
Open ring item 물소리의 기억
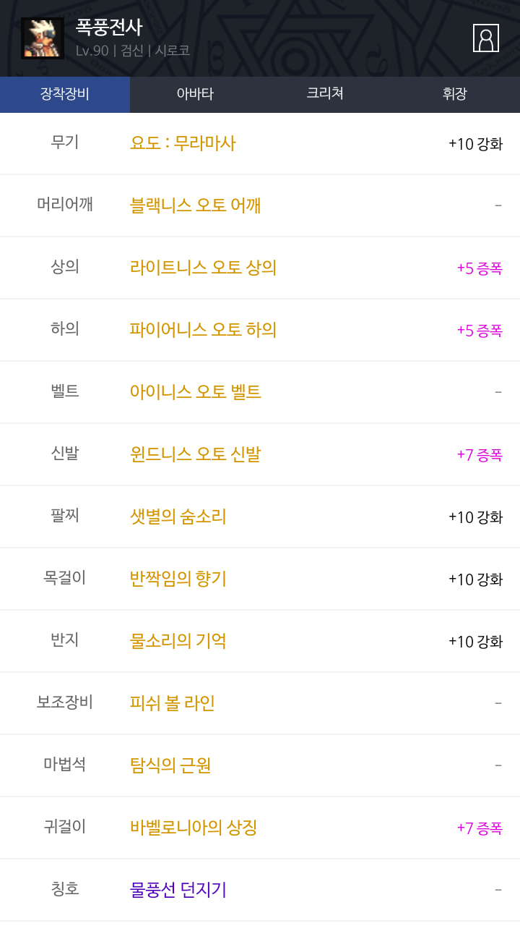(x=178, y=641)
